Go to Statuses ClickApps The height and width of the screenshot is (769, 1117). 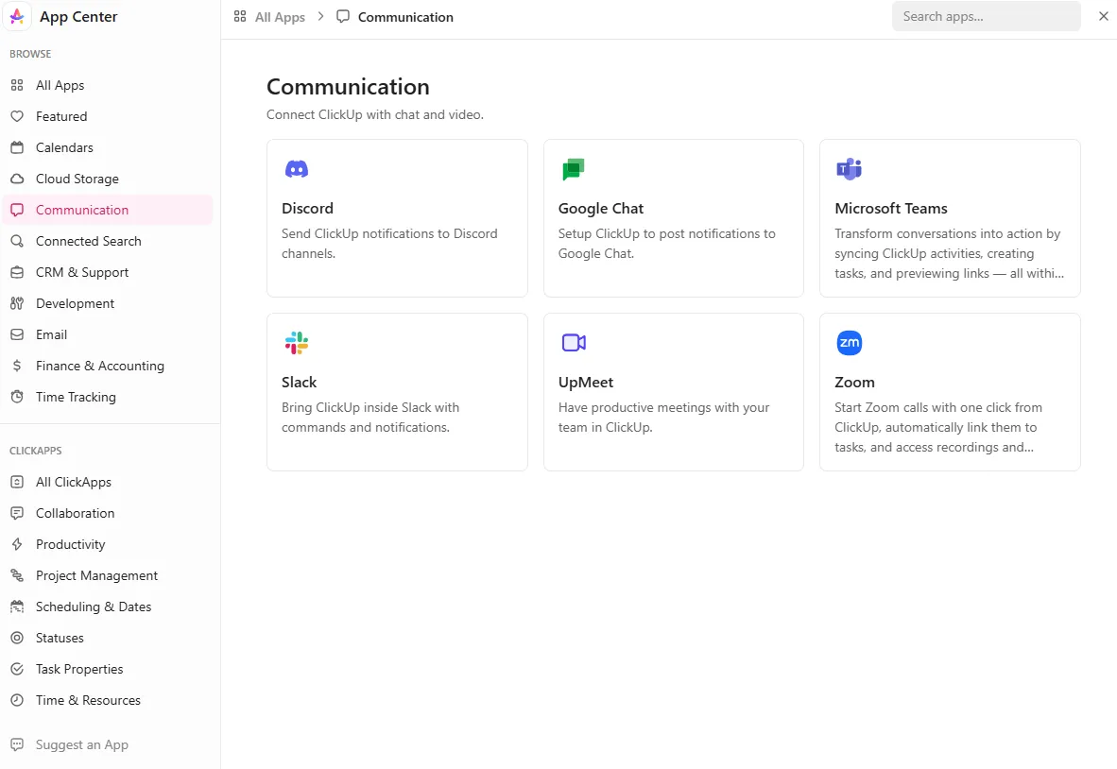[108, 638]
